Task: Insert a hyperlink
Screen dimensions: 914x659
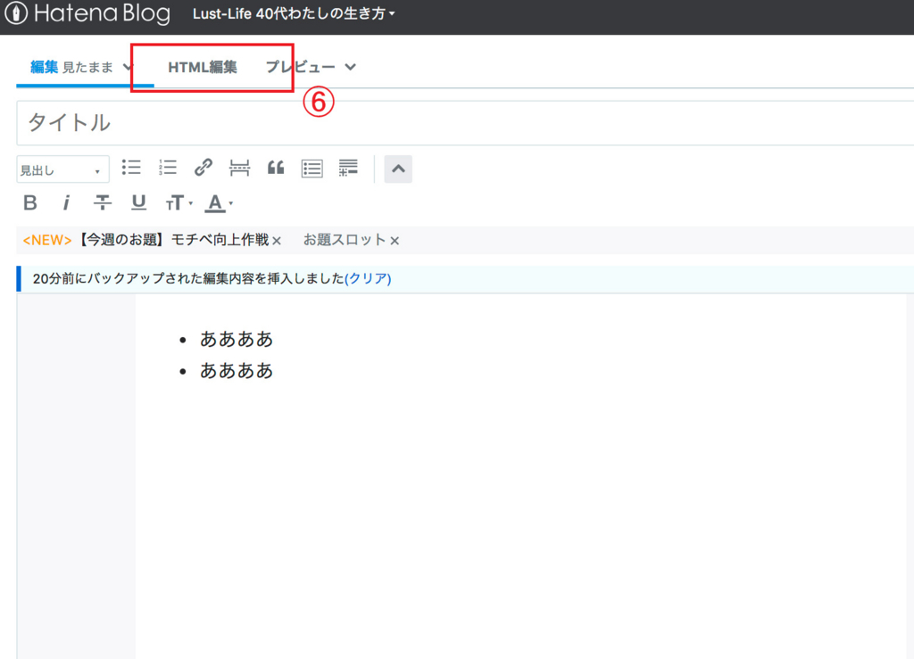Action: 204,168
